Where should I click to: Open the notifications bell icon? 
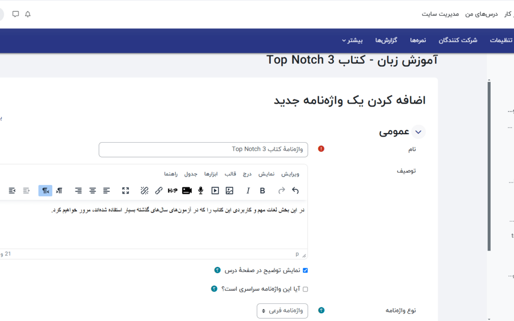coord(28,14)
